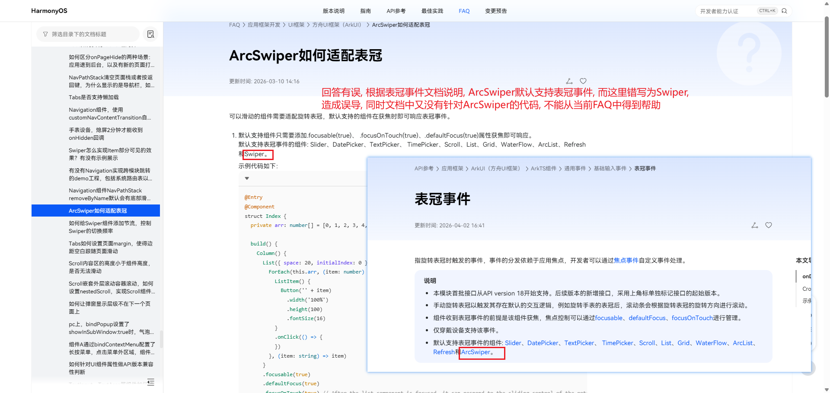Select the FAQ tab in top navigation
The image size is (830, 393).
[x=464, y=11]
